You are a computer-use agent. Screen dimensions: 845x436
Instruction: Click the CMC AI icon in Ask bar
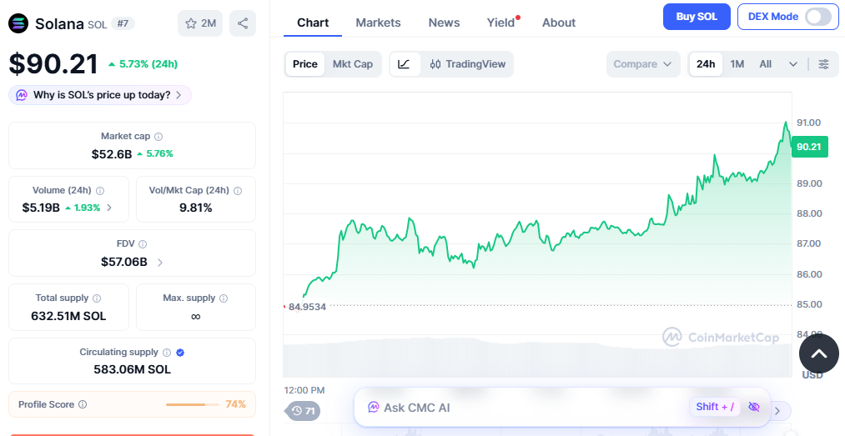coord(374,408)
